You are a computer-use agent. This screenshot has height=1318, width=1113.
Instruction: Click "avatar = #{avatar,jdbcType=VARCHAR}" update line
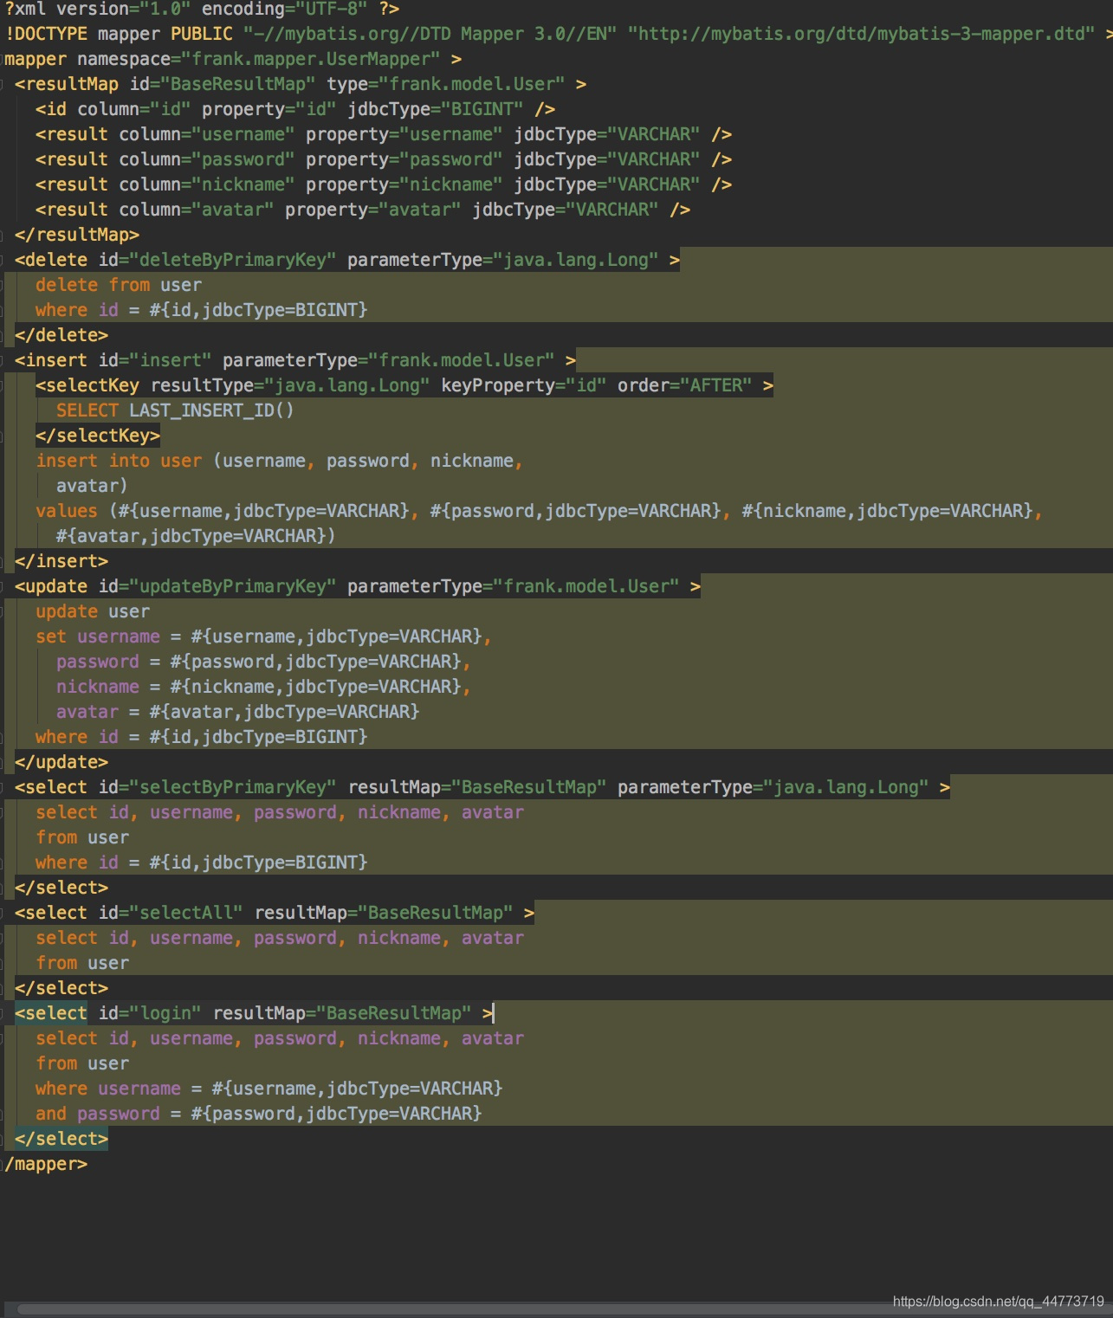[x=238, y=712]
